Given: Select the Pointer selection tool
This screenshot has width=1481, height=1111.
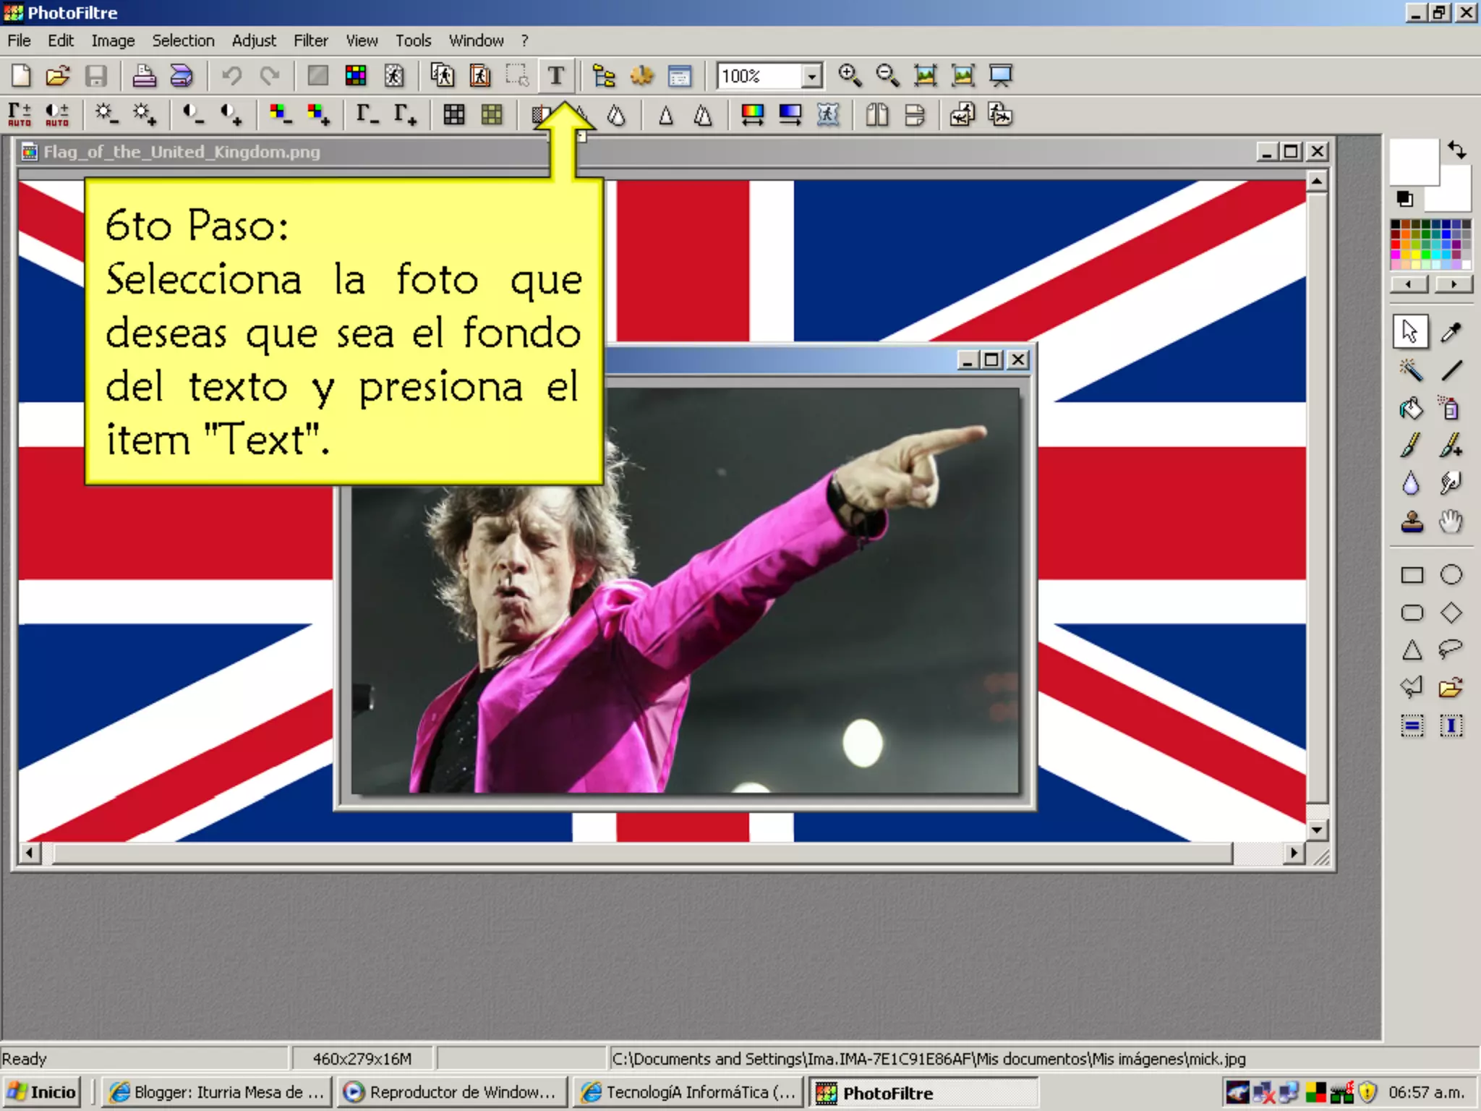Looking at the screenshot, I should 1410,332.
